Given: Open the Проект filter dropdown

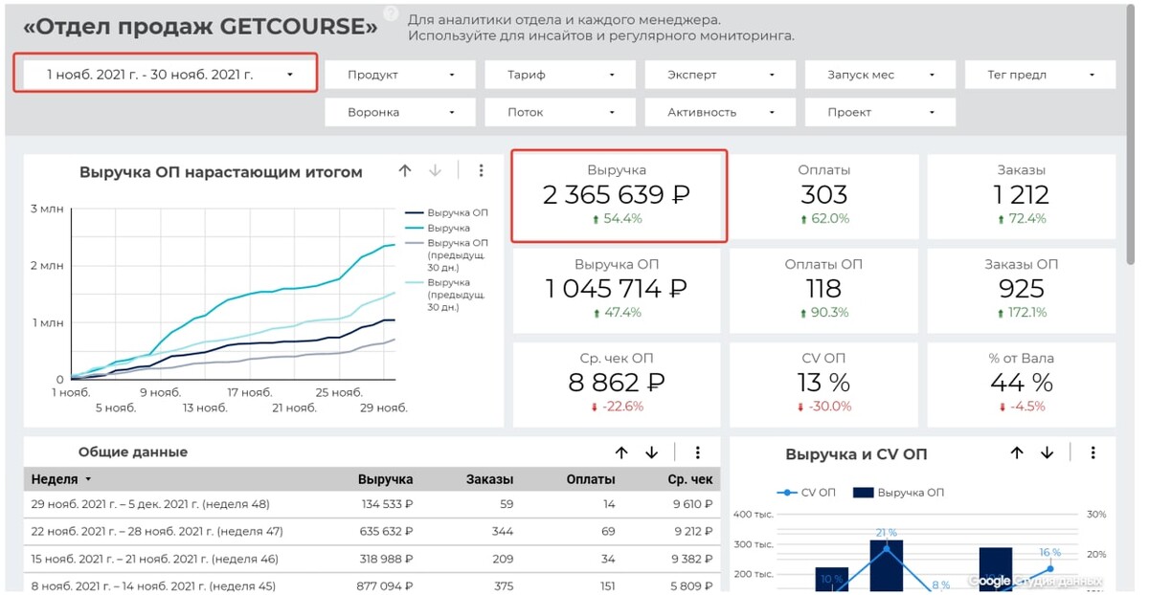Looking at the screenshot, I should [880, 112].
